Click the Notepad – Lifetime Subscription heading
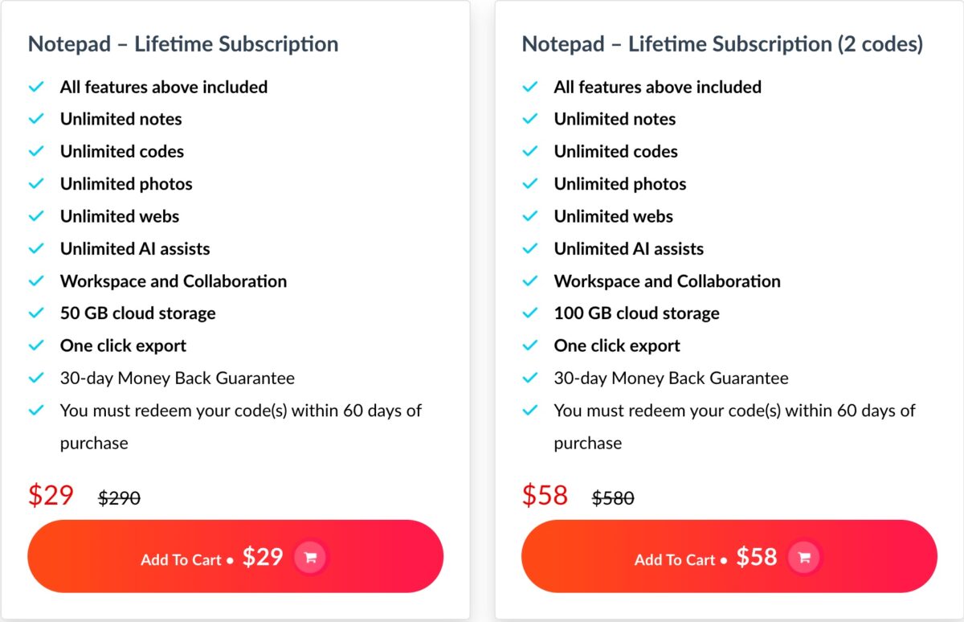964x622 pixels. click(183, 44)
